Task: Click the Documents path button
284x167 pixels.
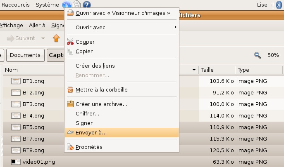Action: tap(26, 55)
